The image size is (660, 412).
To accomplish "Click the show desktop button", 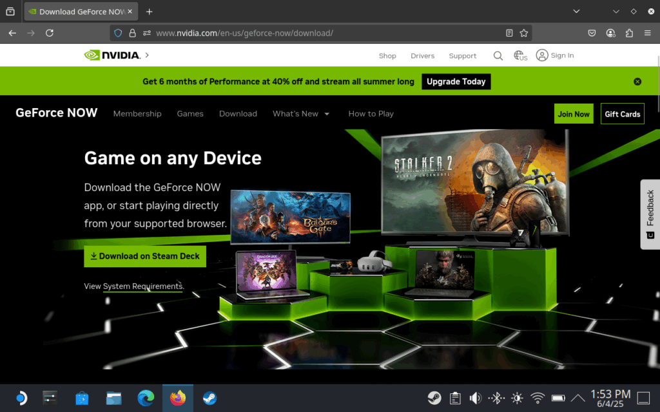I will [x=644, y=398].
